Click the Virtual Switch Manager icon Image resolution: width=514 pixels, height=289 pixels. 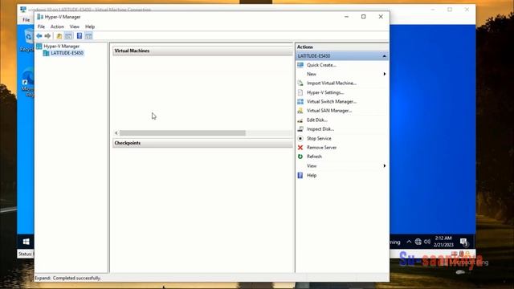pos(300,102)
